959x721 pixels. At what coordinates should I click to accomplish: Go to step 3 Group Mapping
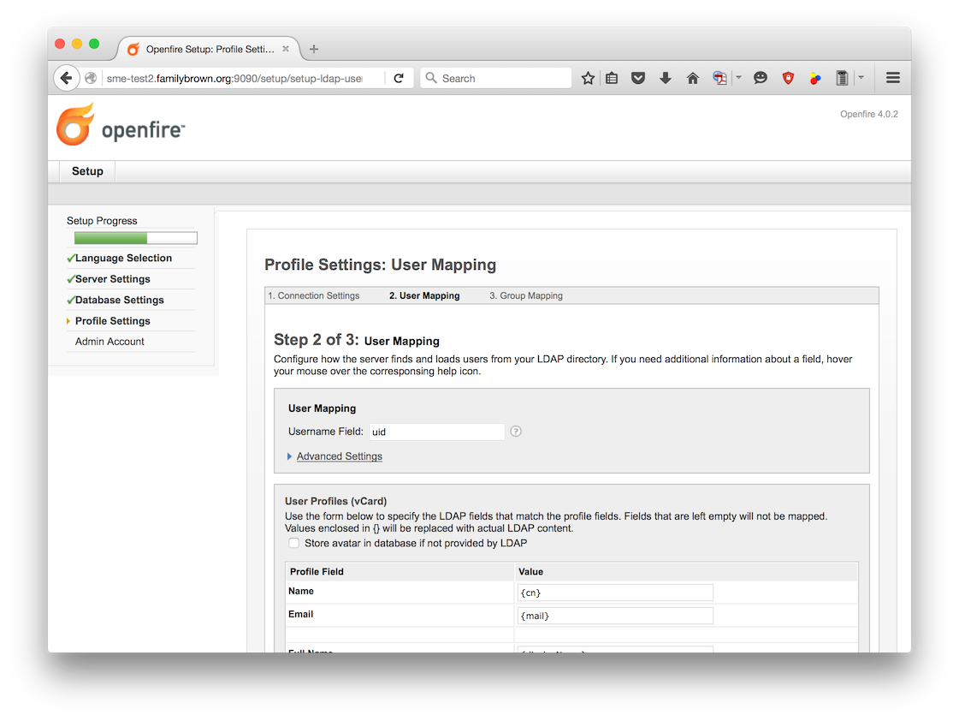526,295
